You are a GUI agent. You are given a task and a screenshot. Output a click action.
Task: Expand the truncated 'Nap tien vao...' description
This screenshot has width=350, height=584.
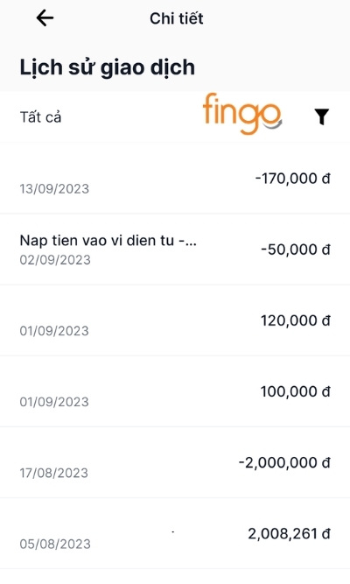pos(108,241)
